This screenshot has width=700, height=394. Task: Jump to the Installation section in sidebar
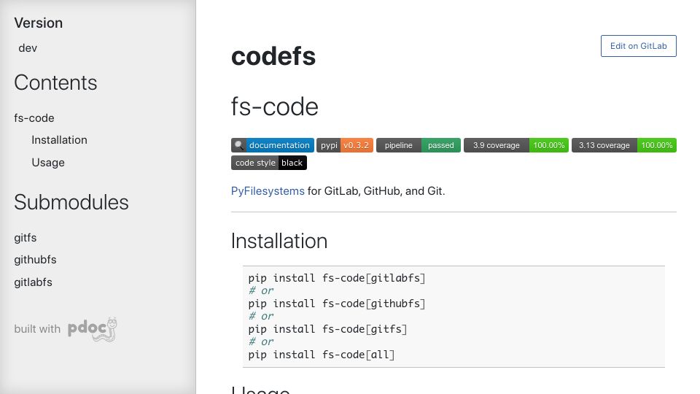pyautogui.click(x=59, y=140)
